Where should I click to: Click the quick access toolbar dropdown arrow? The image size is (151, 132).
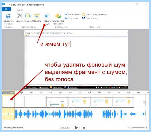tap(9, 5)
